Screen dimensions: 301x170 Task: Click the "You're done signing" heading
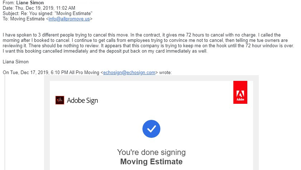pos(151,152)
